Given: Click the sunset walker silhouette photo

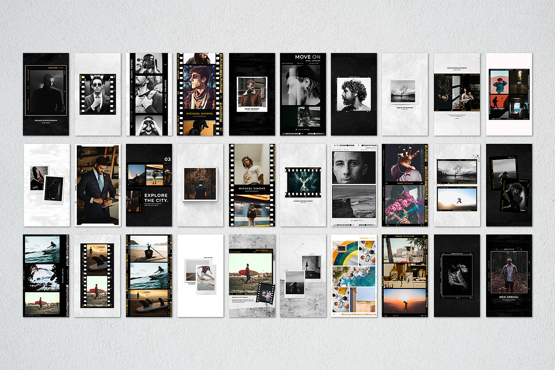Looking at the screenshot, I should point(405,300).
